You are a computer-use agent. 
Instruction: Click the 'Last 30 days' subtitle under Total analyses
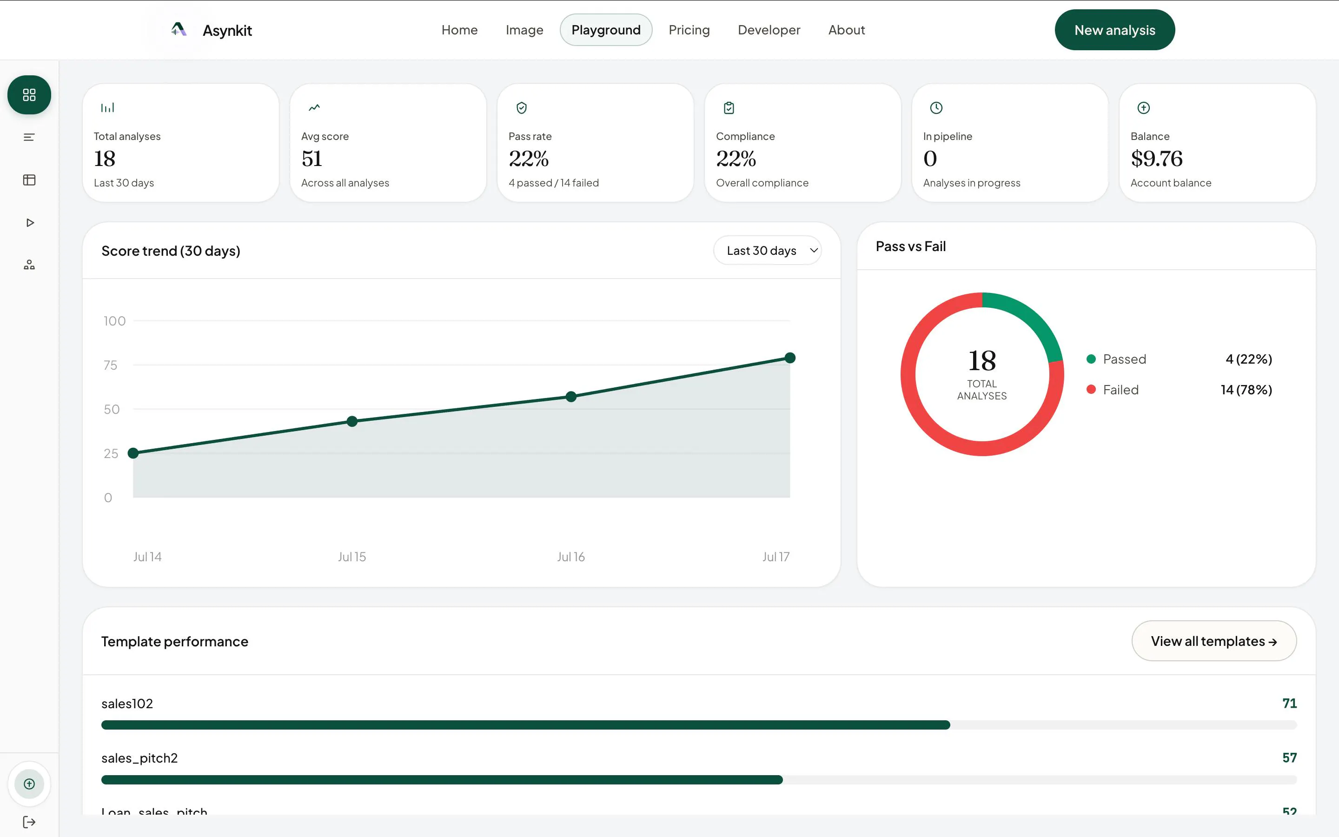tap(123, 183)
